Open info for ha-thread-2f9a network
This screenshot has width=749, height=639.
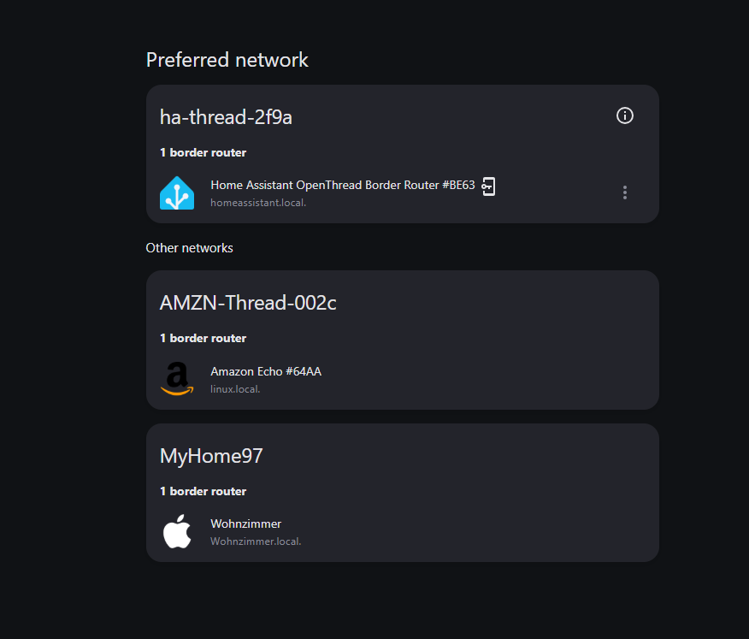[x=624, y=115]
